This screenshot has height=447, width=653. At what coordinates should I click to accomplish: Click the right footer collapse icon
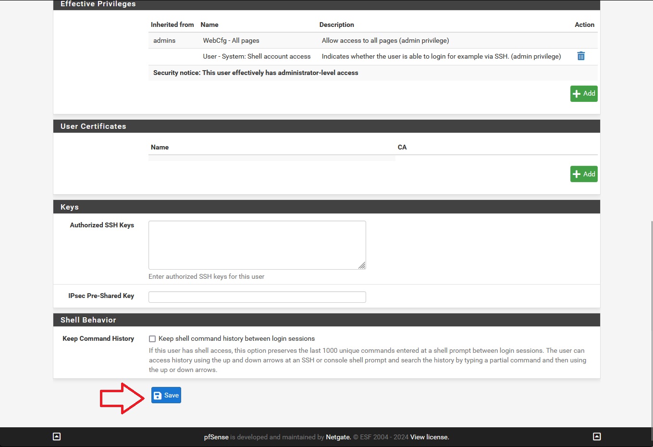point(597,436)
